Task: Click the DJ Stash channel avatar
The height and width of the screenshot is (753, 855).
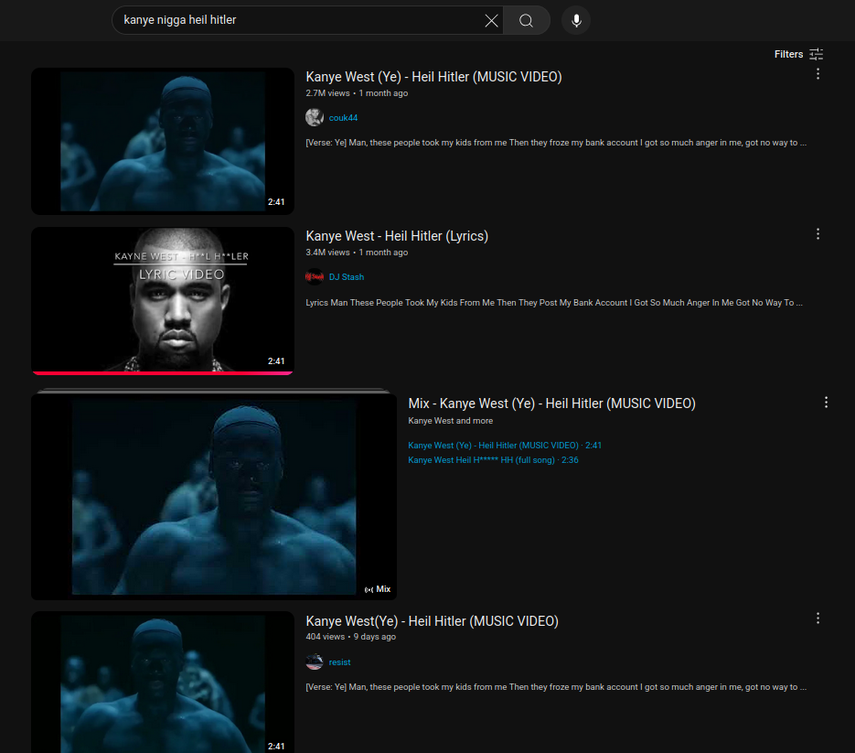Action: click(x=315, y=277)
